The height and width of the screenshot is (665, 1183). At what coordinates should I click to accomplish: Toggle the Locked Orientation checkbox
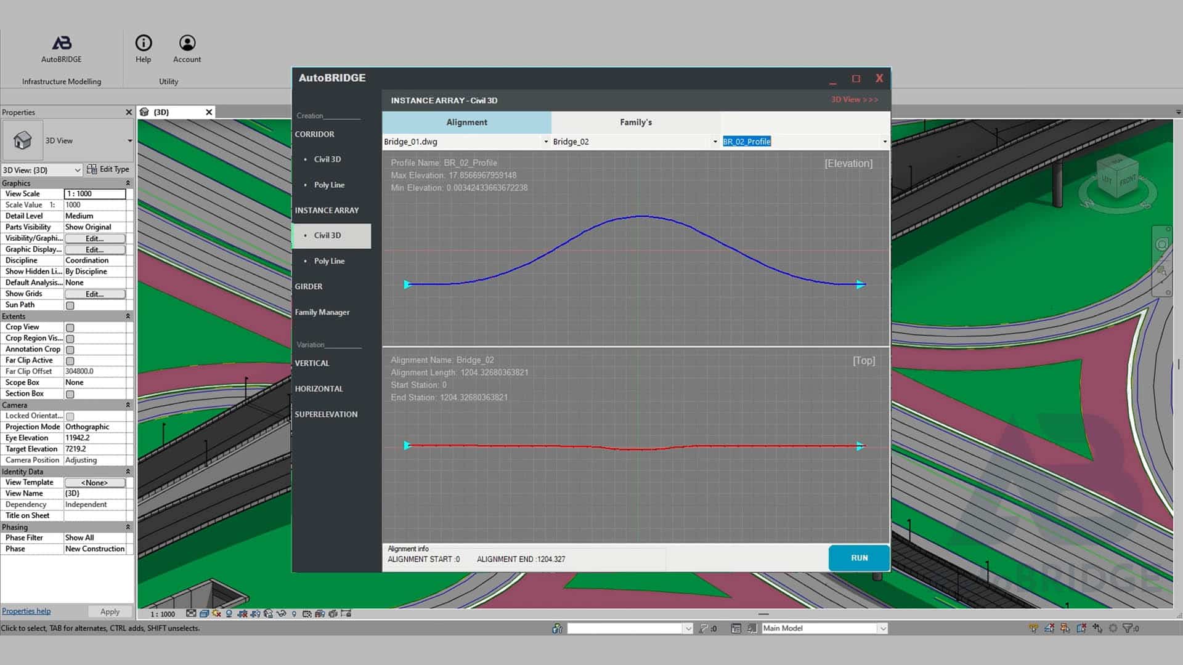click(70, 416)
